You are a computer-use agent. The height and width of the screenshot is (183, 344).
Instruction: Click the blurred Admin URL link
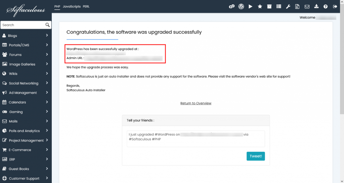(124, 58)
